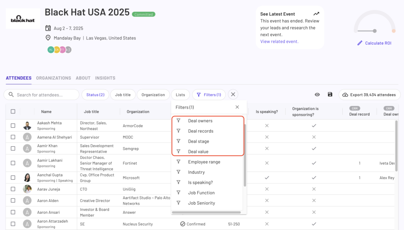This screenshot has width=404, height=230.
Task: Click the trending arrow icon near See Latest Event
Action: point(317,13)
